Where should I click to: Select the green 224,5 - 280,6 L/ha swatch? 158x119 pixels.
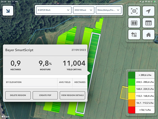click(132, 82)
